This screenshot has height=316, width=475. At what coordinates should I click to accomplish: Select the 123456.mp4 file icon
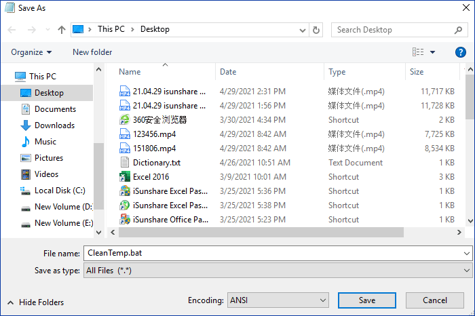coord(124,134)
